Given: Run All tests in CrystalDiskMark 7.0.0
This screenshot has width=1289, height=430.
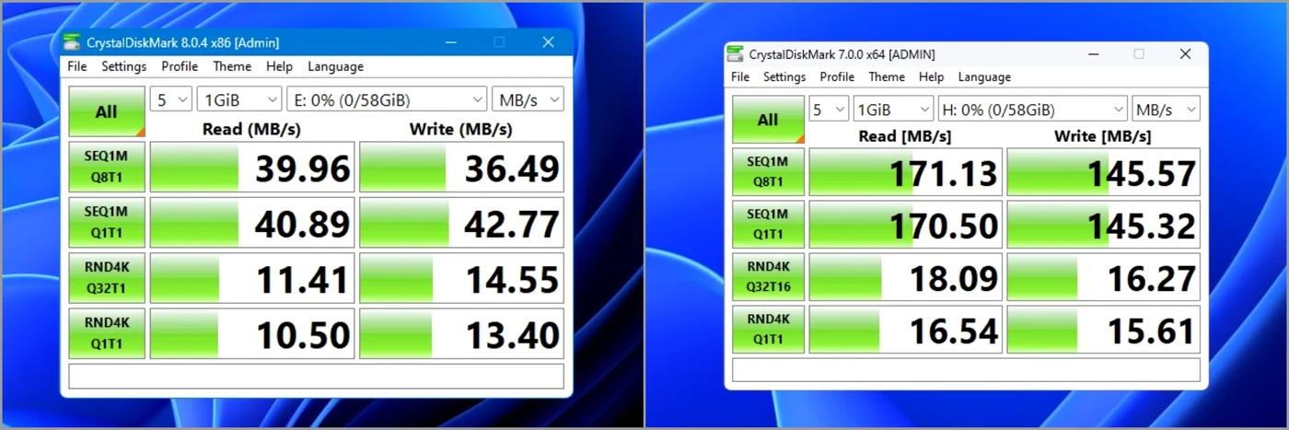Looking at the screenshot, I should pyautogui.click(x=768, y=120).
